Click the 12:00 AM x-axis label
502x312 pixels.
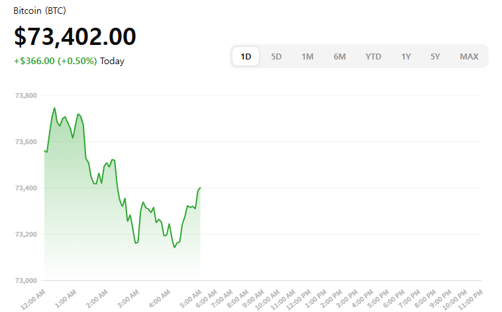33,299
